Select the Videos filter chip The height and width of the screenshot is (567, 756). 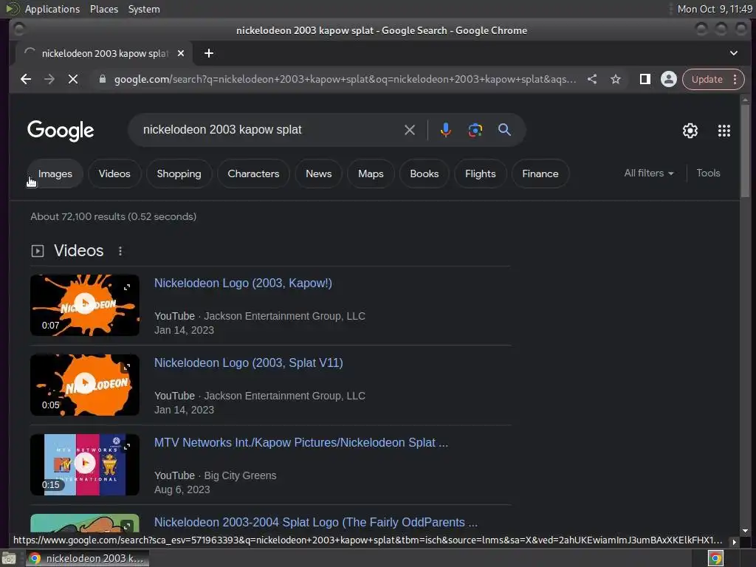(114, 174)
